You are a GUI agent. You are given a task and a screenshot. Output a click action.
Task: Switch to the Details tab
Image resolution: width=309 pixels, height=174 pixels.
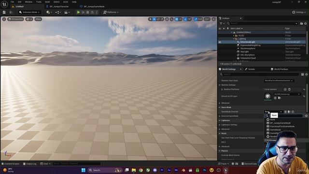(250, 69)
